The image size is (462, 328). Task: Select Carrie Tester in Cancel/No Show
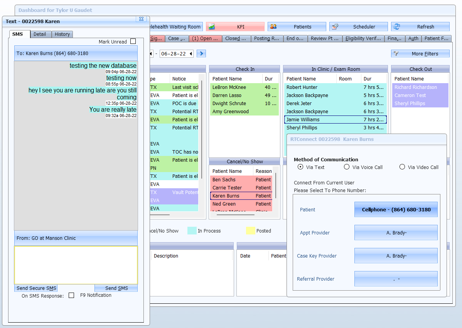click(x=241, y=188)
